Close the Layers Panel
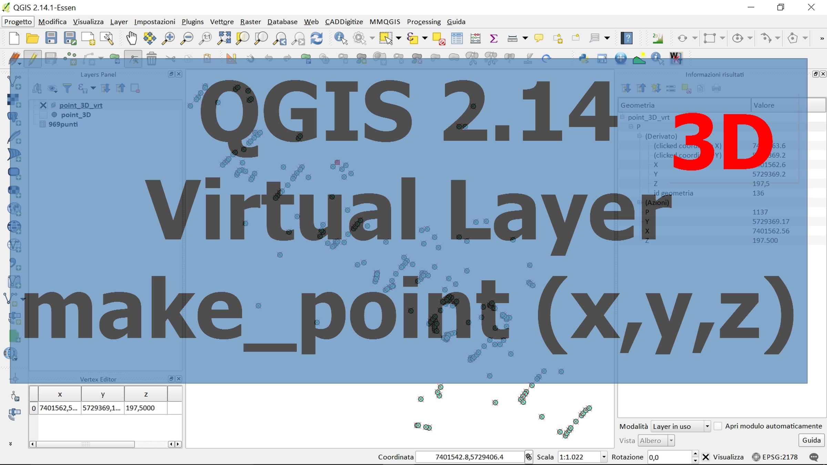The image size is (827, 465). click(x=178, y=74)
